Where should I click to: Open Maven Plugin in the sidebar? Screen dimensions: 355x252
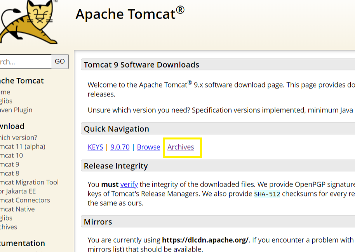point(16,110)
